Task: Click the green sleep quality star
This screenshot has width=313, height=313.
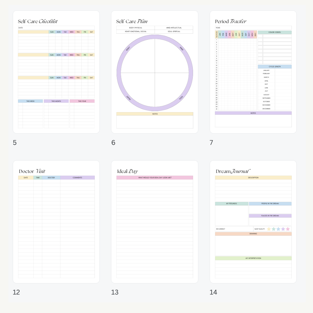Action: point(274,229)
